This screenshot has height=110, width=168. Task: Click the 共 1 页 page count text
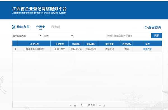(91, 105)
